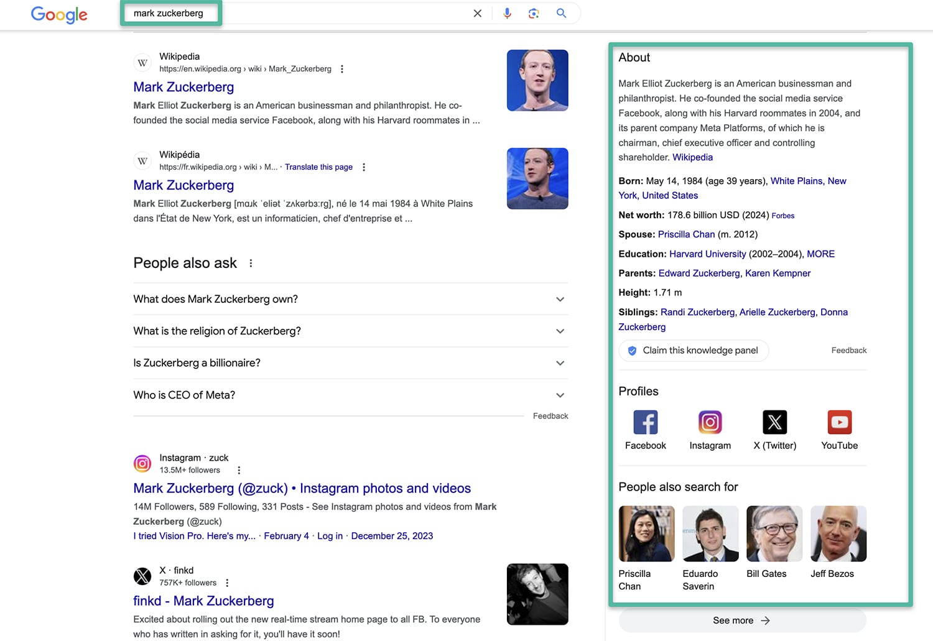Open "finkd - Mark Zuckerberg" result link

(x=203, y=601)
